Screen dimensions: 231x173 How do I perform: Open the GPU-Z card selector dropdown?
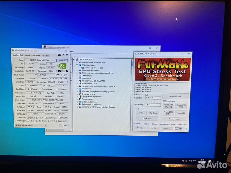pyautogui.click(x=30, y=125)
